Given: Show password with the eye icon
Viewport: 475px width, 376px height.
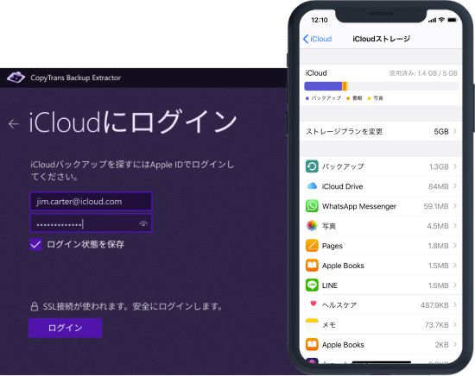Looking at the screenshot, I should [x=143, y=224].
